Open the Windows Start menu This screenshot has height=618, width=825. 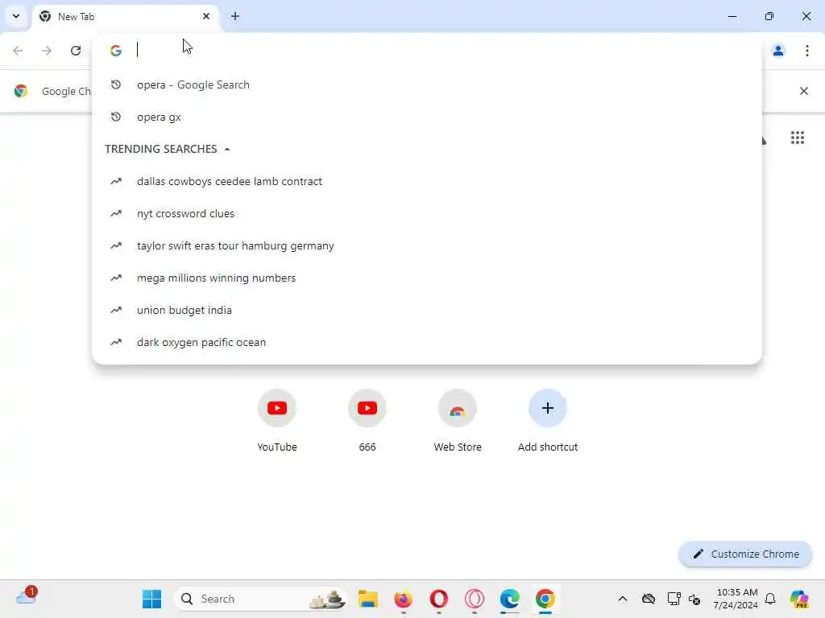coord(152,599)
